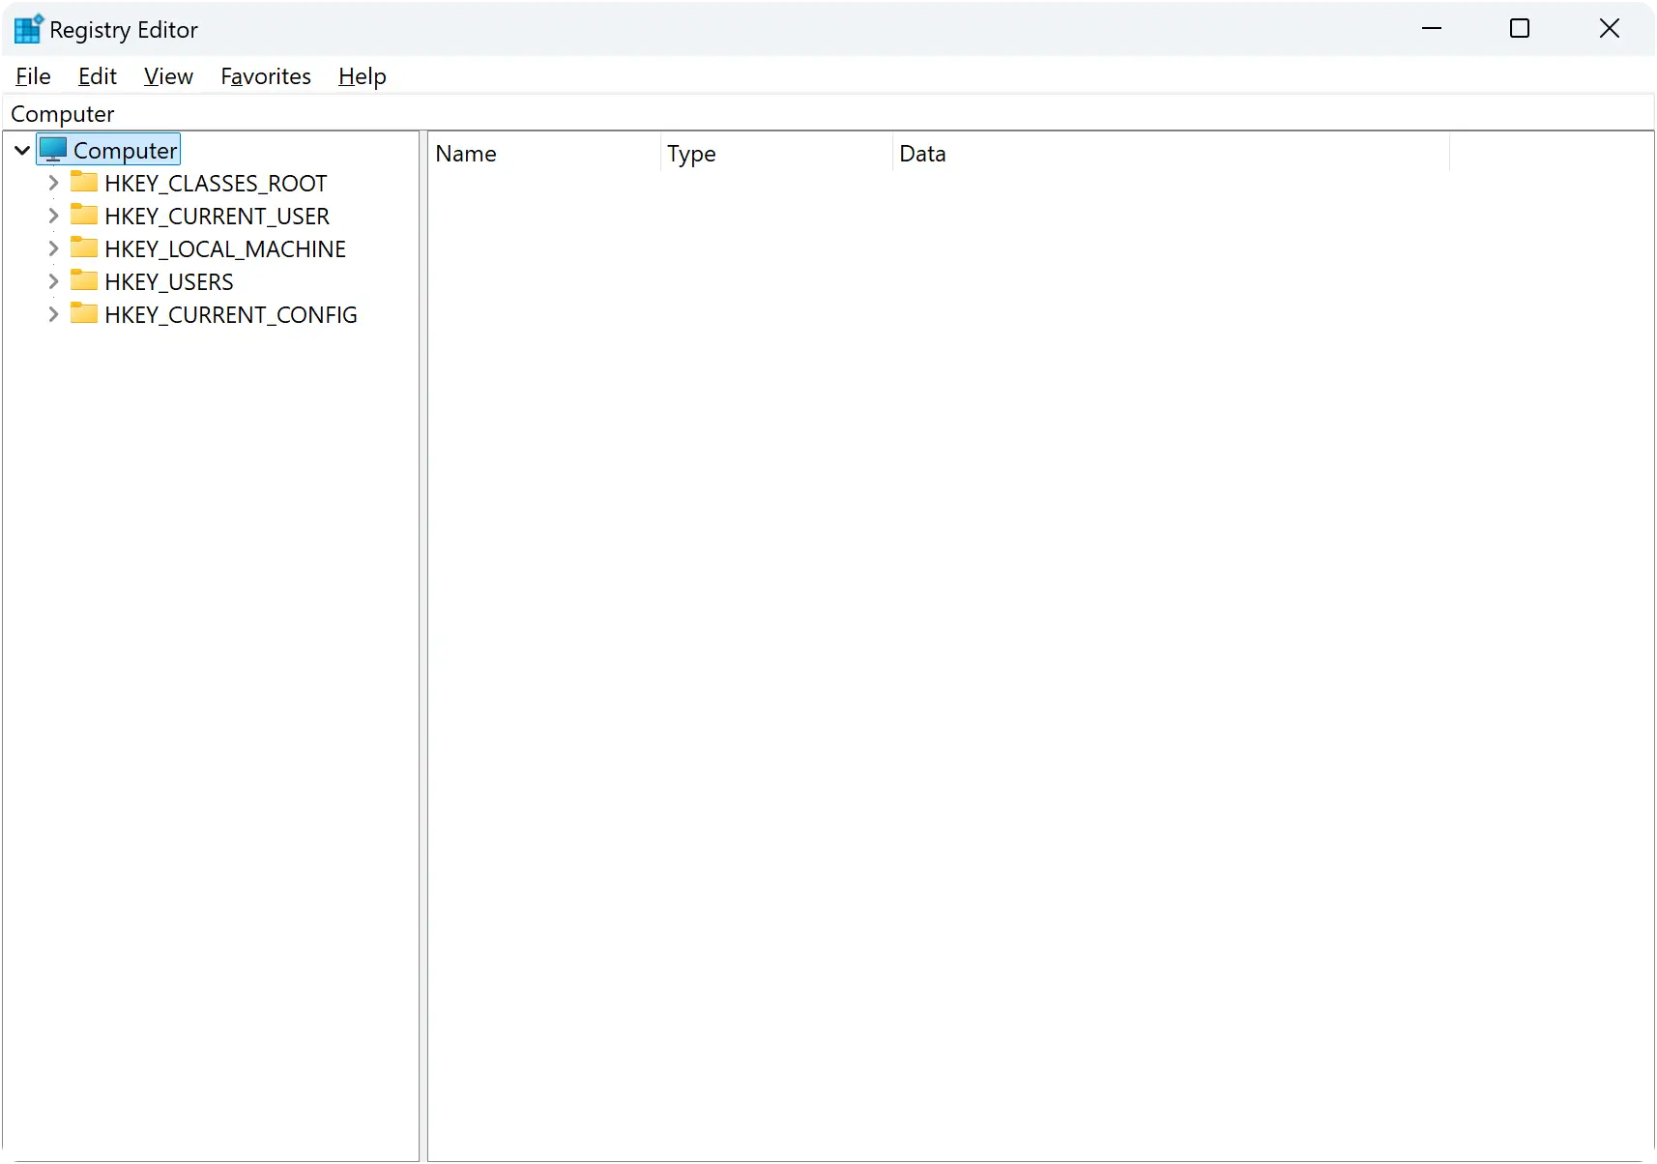This screenshot has width=1657, height=1164.
Task: Select the HKEY_CURRENT_CONFIG label
Action: (231, 315)
